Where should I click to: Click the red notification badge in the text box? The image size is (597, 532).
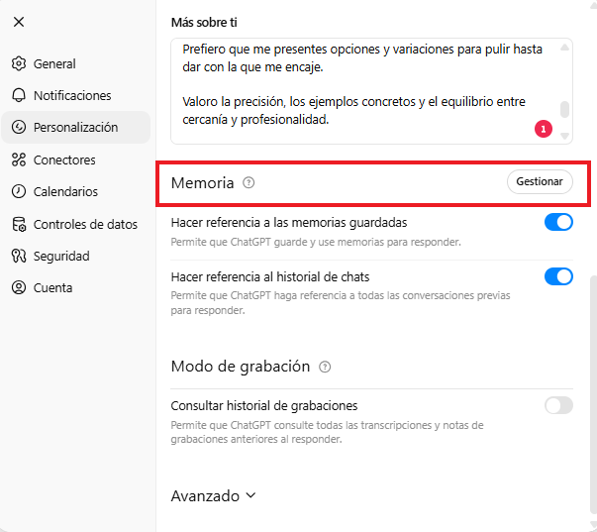point(543,129)
